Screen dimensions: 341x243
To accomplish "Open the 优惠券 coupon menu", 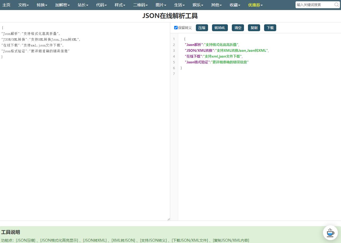I will pos(255,5).
